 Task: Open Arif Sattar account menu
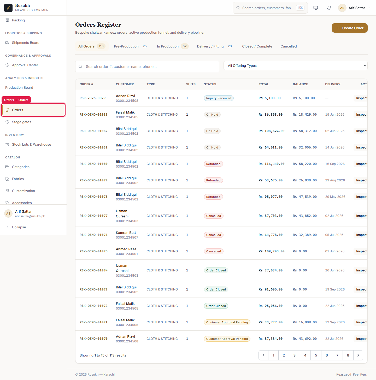354,8
